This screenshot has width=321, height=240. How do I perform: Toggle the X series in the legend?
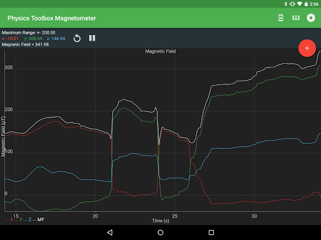(x=9, y=219)
